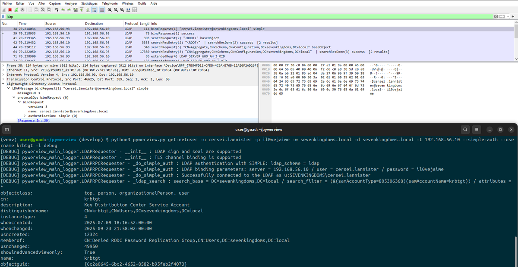The height and width of the screenshot is (267, 518).
Task: Select the messageID: 1 field
Action: click(x=28, y=93)
